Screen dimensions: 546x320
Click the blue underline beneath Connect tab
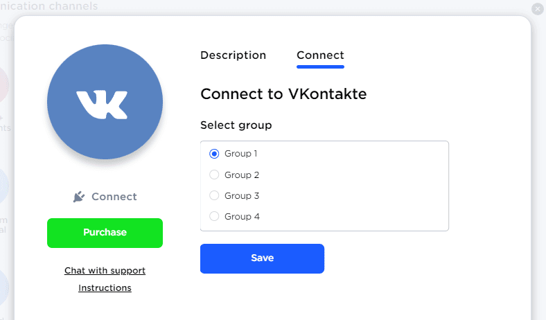tap(320, 66)
